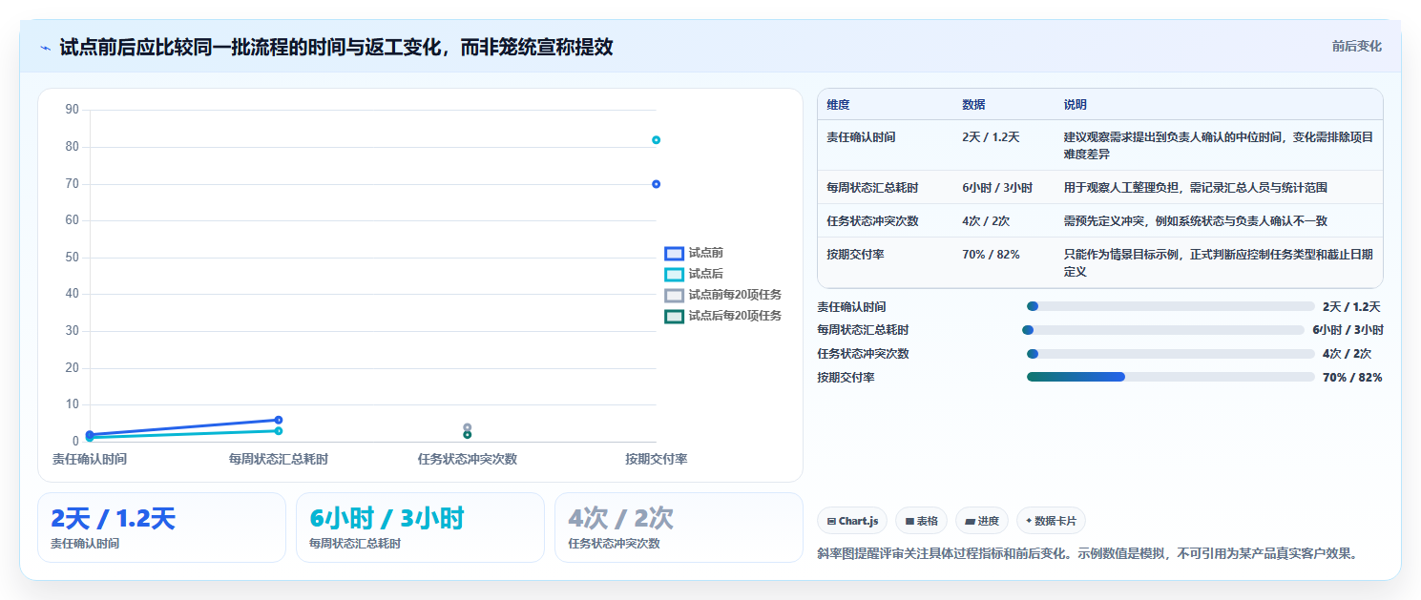
Task: Click the 按期交付率 x-axis label
Action: [657, 459]
